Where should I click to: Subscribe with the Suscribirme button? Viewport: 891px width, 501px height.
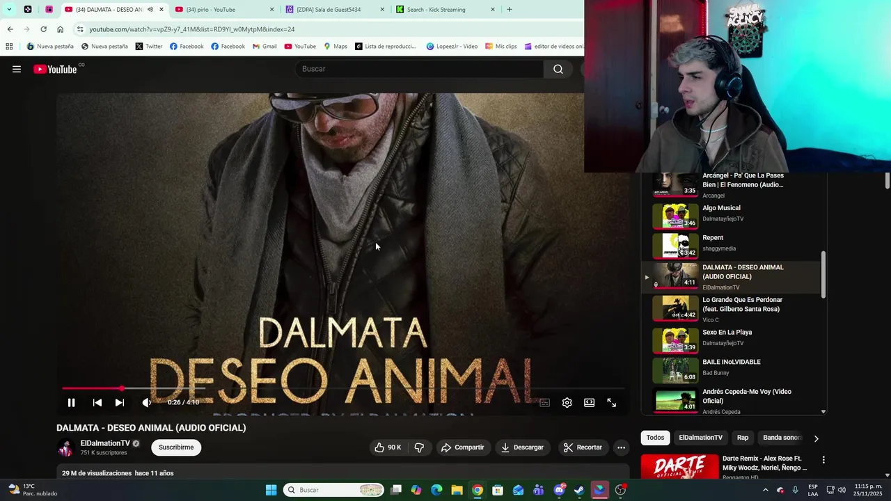pyautogui.click(x=176, y=447)
